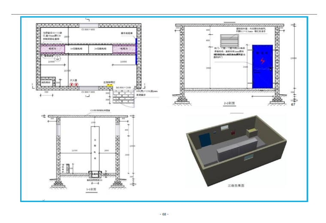Click the red lightning bolt on blue door
Viewport: 326px width, 223px height.
click(x=263, y=61)
